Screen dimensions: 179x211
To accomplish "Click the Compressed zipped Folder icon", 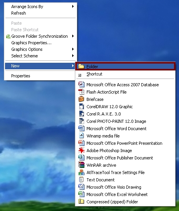I will (x=81, y=201).
